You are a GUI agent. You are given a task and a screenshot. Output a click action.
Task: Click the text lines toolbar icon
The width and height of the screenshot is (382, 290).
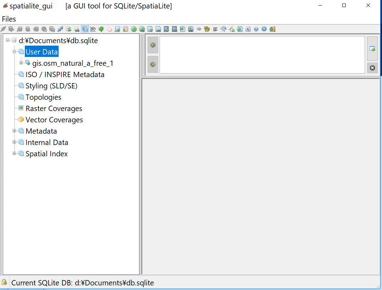[215, 29]
